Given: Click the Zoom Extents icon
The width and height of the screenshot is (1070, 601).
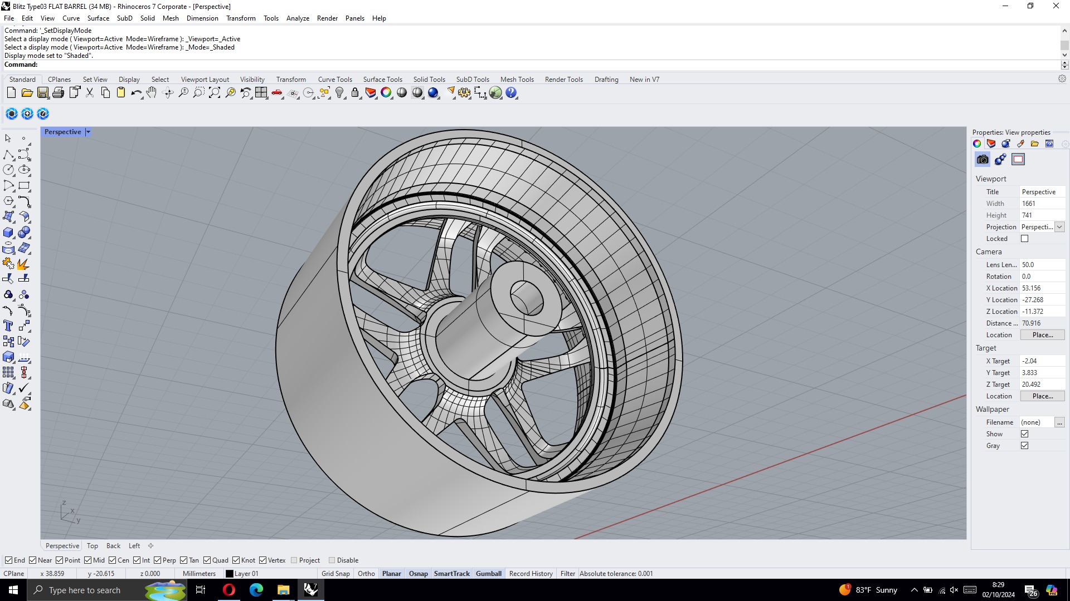Looking at the screenshot, I should click(x=215, y=93).
